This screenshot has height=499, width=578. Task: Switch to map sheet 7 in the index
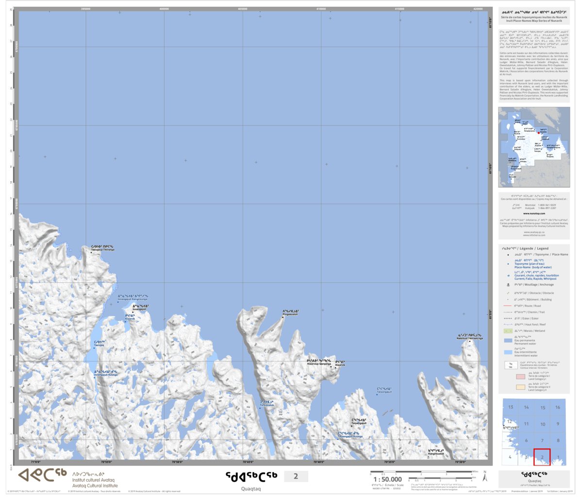[542, 440]
